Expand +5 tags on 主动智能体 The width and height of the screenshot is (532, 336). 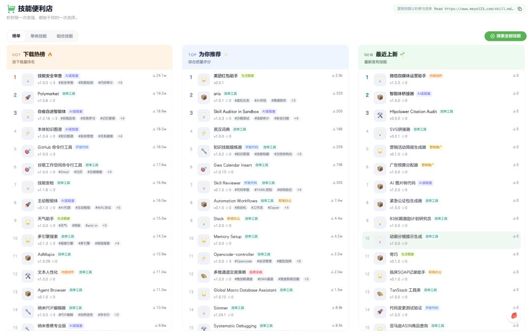tap(118, 208)
